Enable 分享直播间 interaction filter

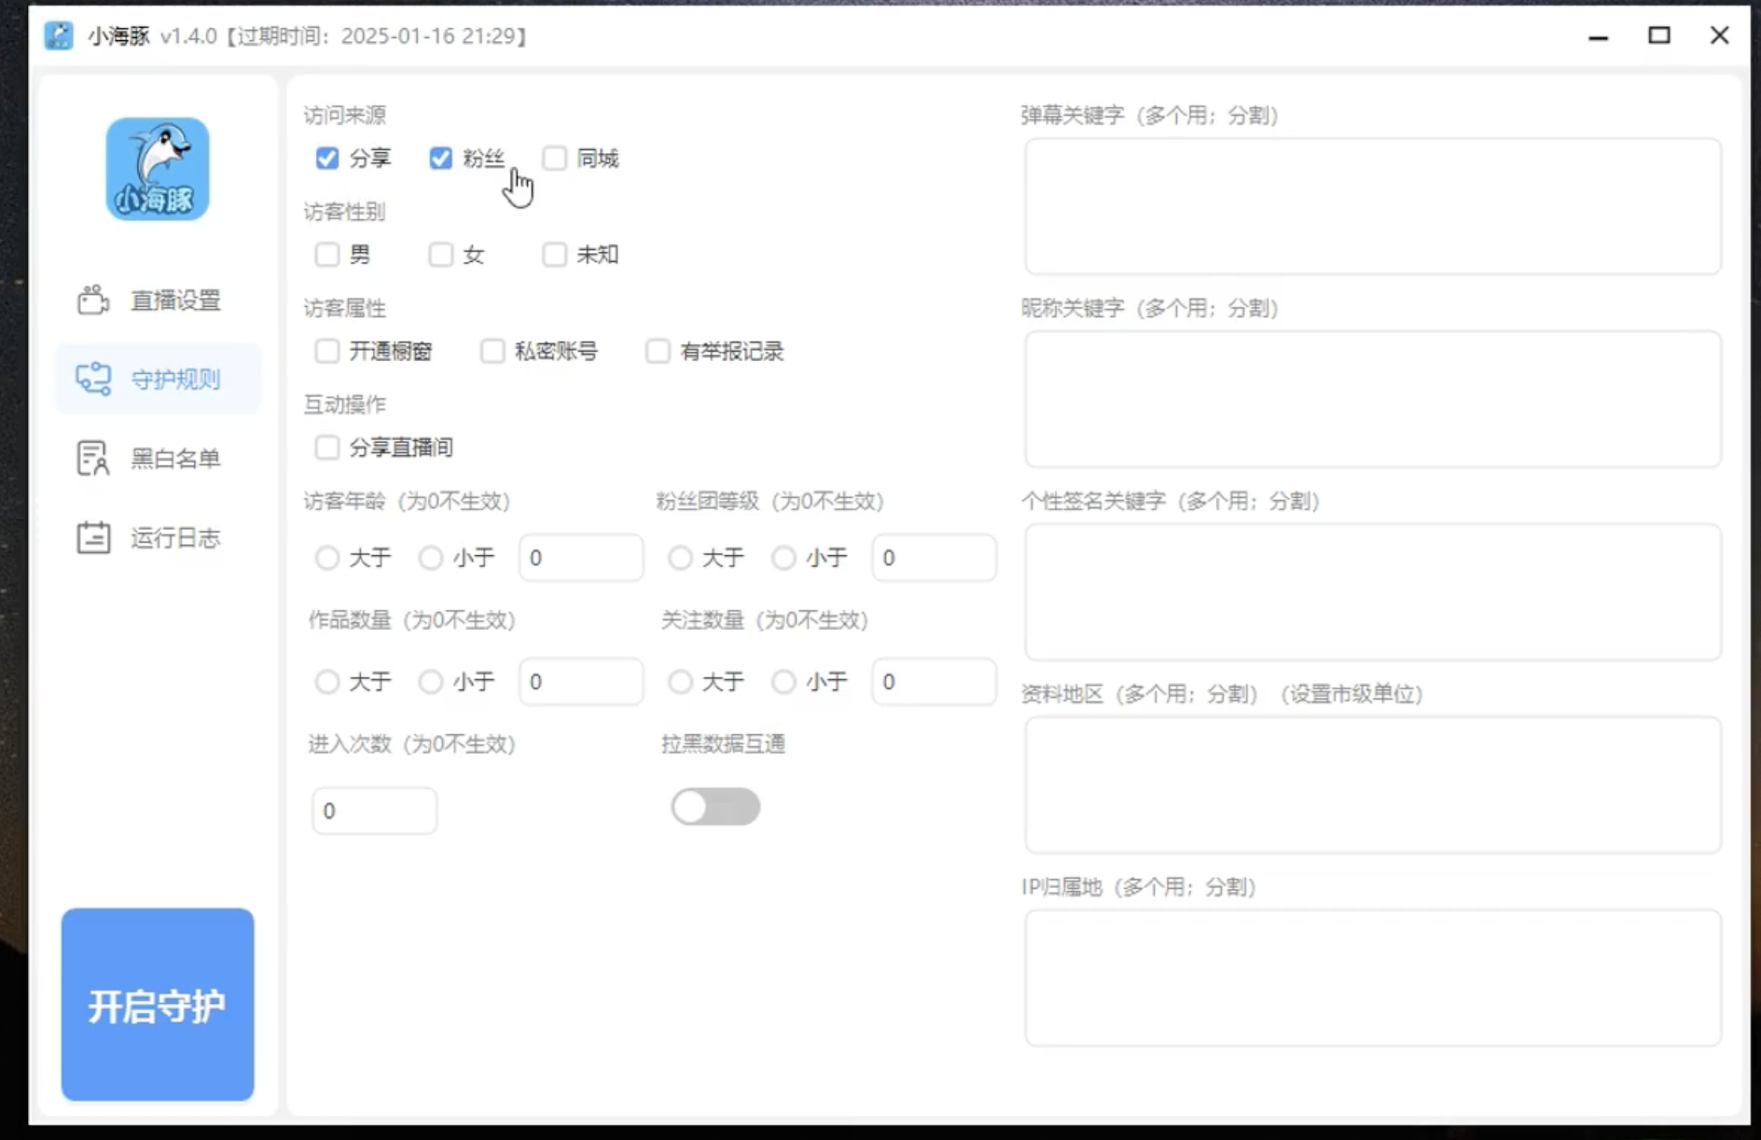[326, 448]
